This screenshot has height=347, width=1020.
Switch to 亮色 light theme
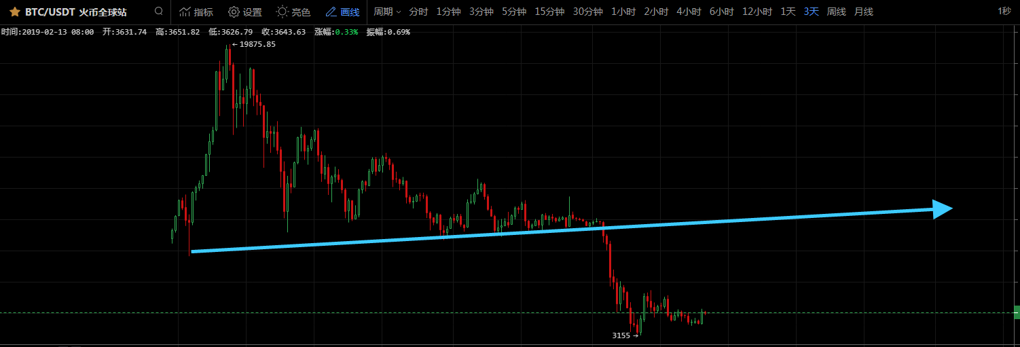[x=293, y=12]
